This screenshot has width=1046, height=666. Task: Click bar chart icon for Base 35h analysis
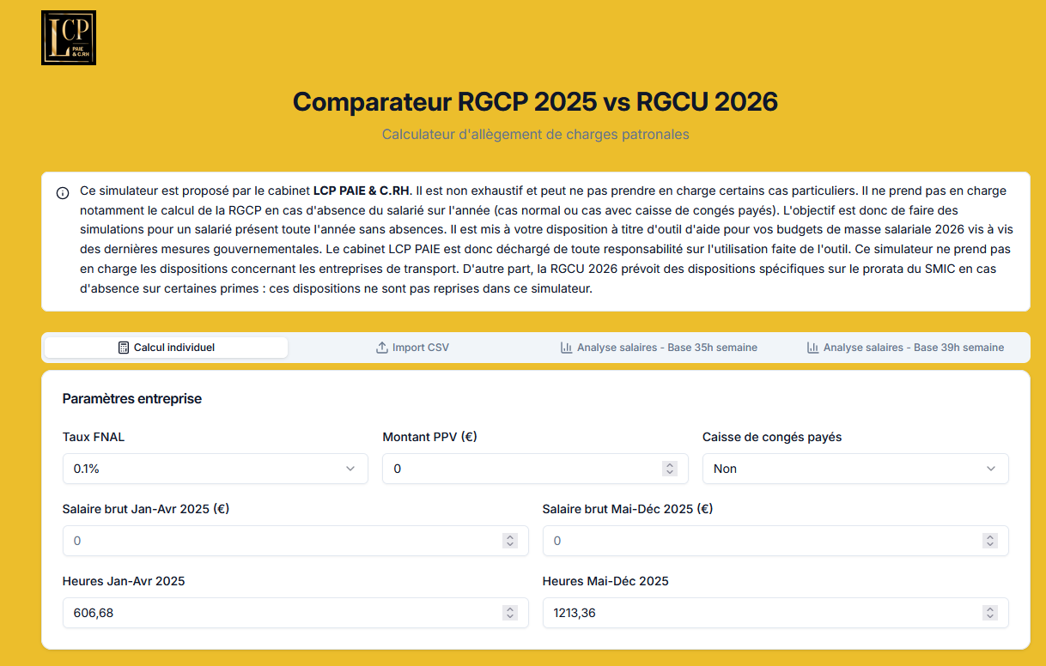click(x=566, y=348)
